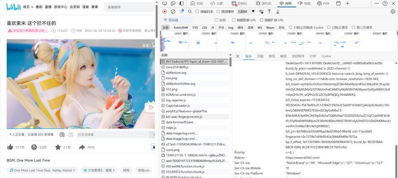
Task: Enable the 禁用缓存 checkbox
Action: click(x=218, y=12)
